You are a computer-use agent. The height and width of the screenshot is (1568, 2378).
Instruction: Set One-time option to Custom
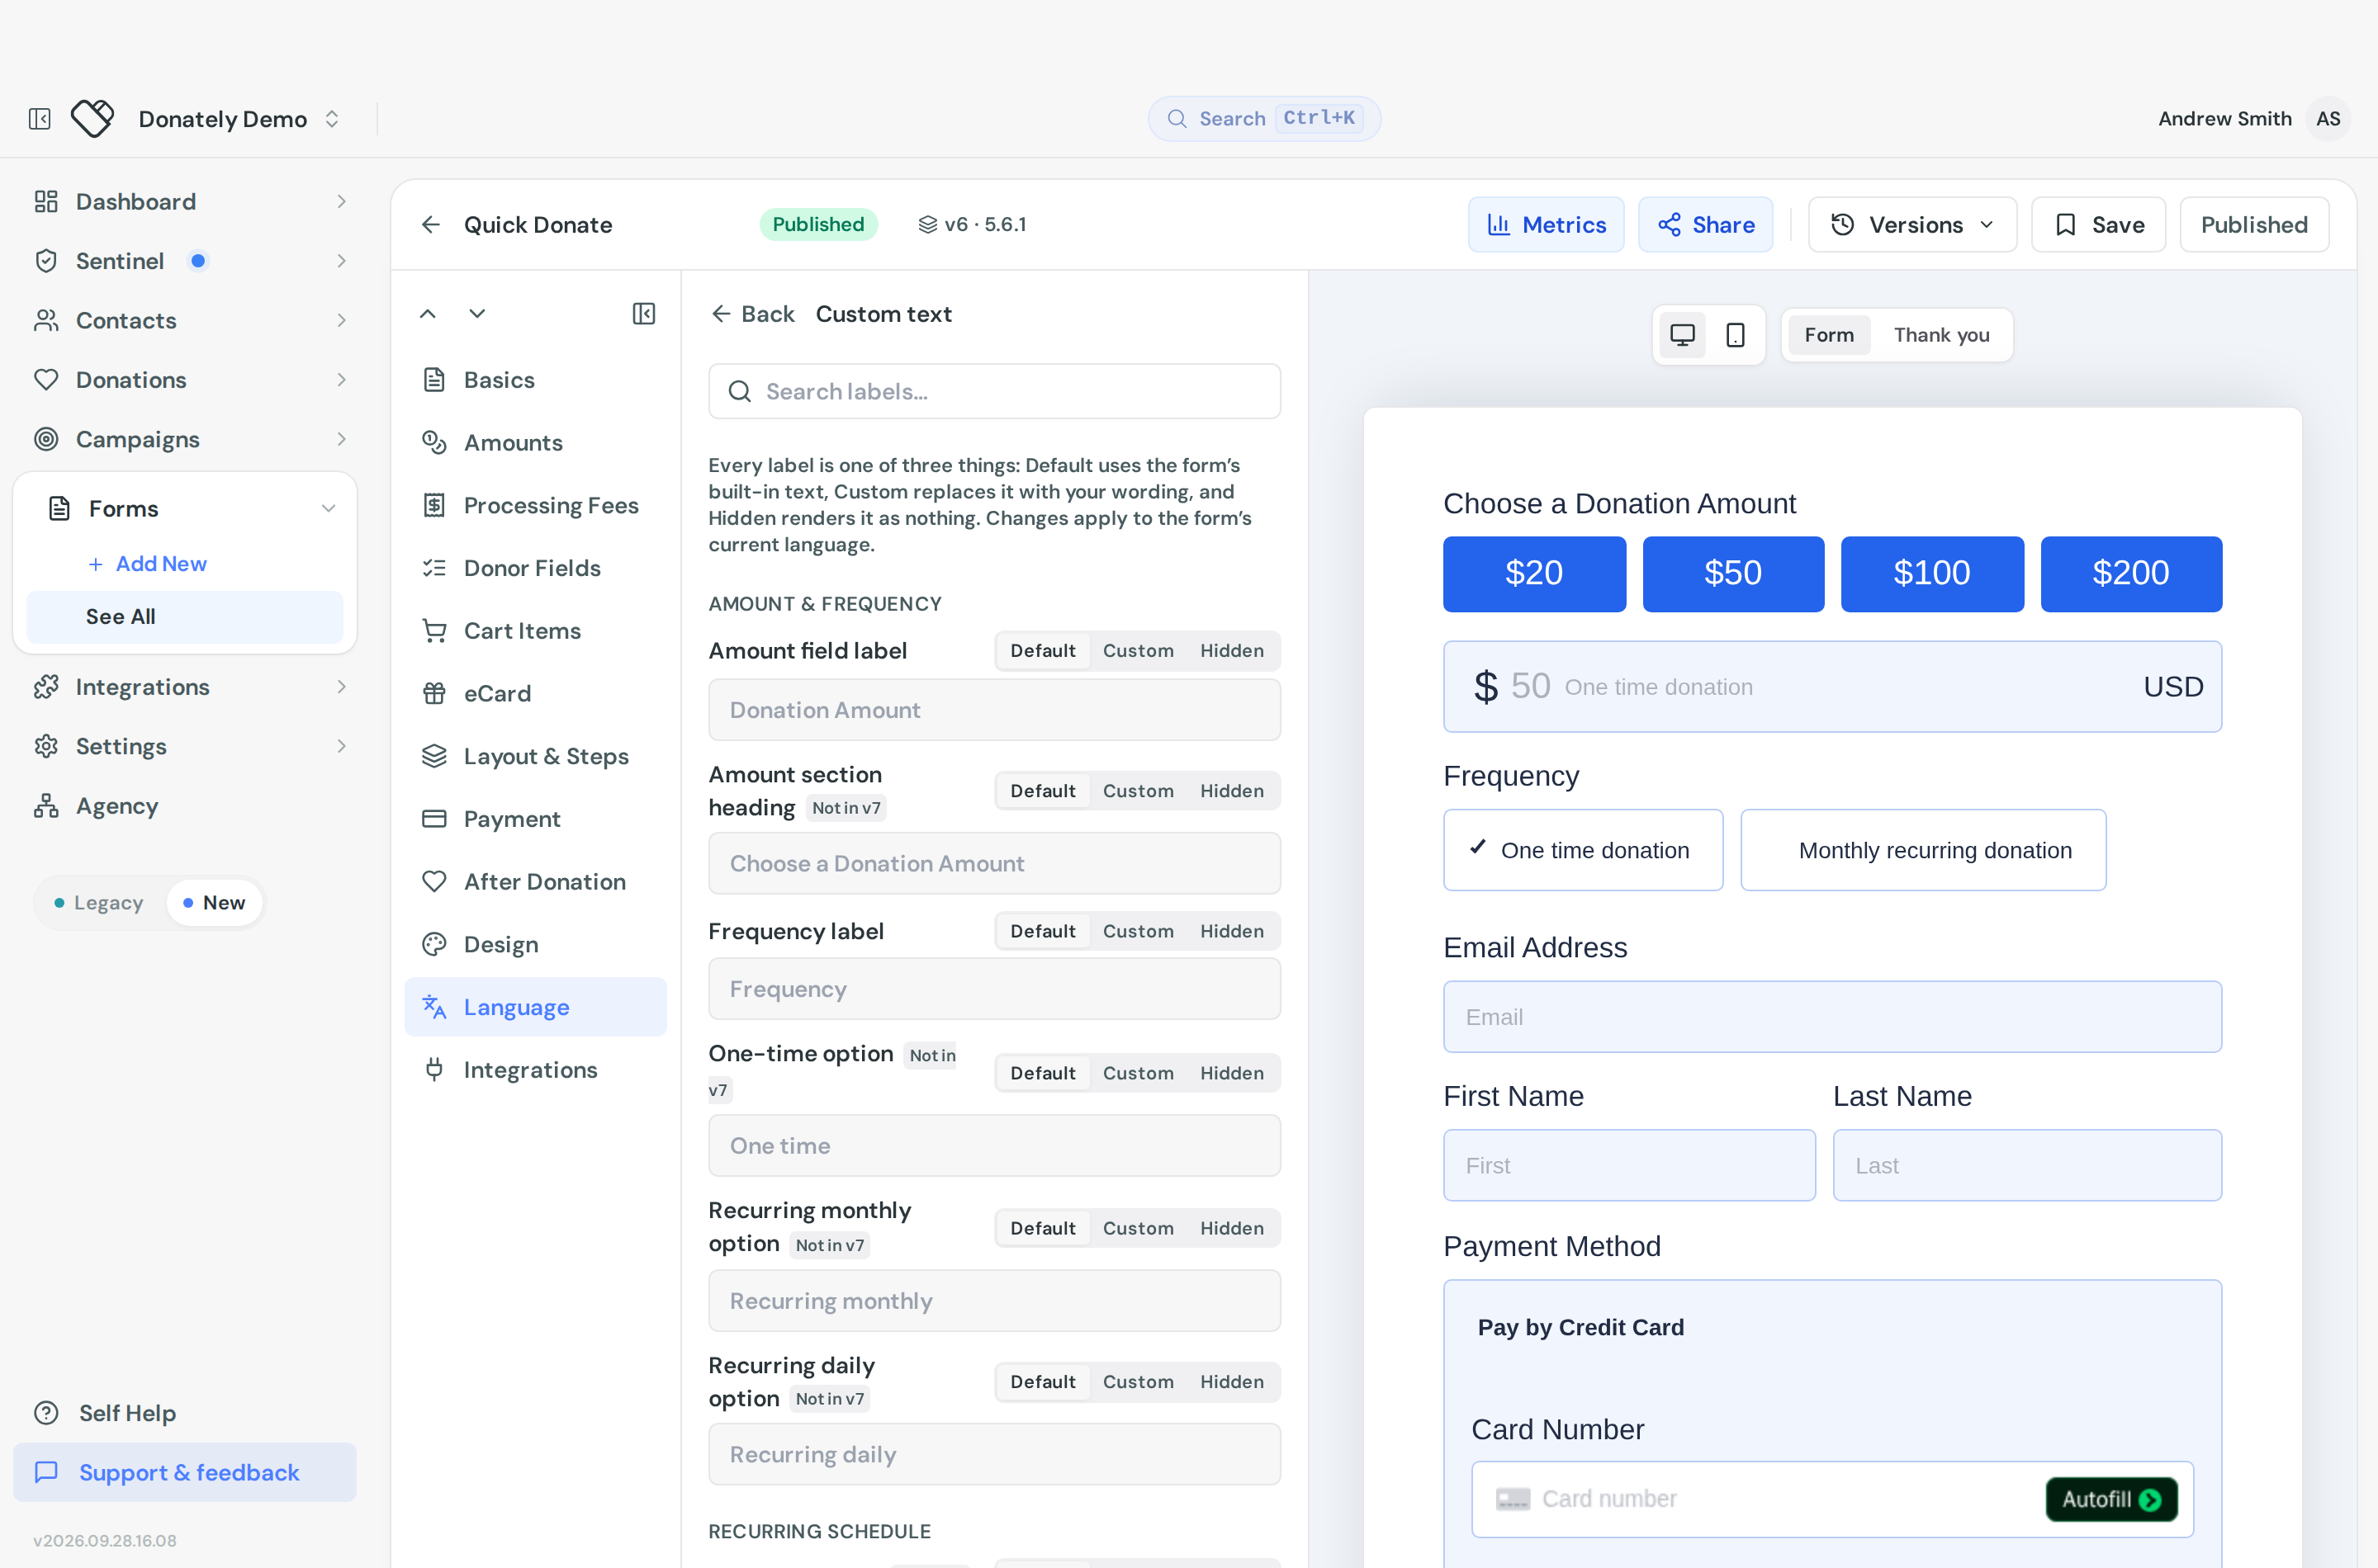[1138, 1073]
